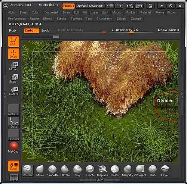The height and width of the screenshot is (184, 187).
Task: Open the Material menu
Action: coord(145,12)
